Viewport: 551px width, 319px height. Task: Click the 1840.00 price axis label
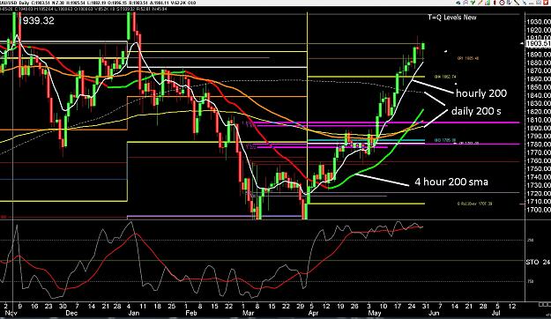538,95
